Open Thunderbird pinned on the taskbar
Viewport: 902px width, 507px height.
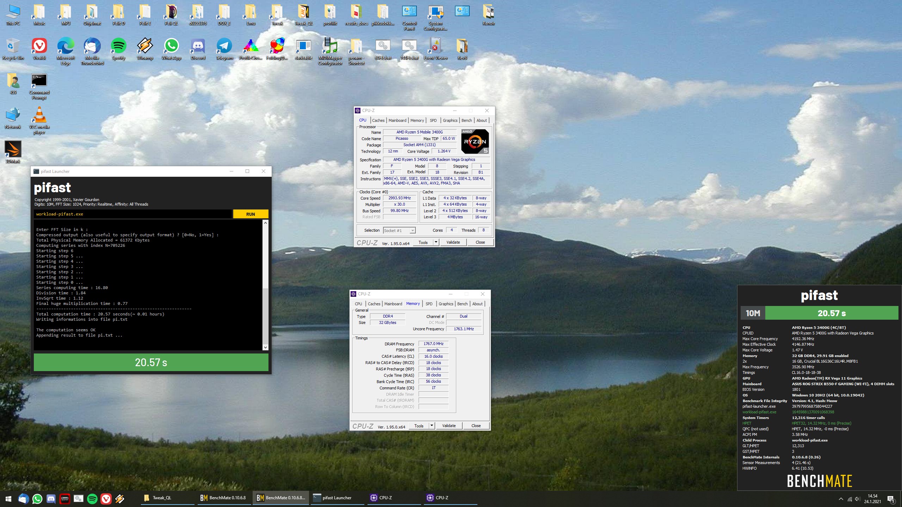pyautogui.click(x=23, y=499)
